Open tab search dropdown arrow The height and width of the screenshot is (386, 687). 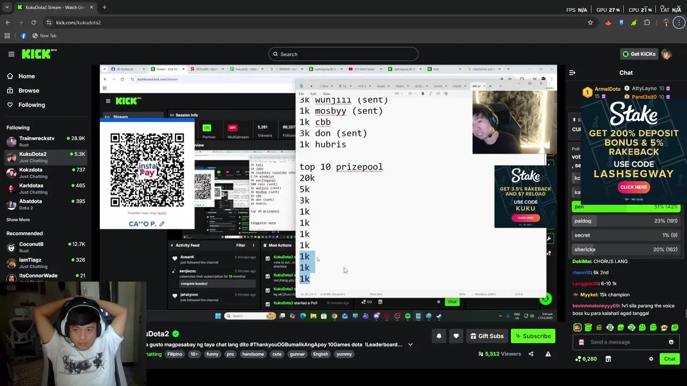(6, 8)
